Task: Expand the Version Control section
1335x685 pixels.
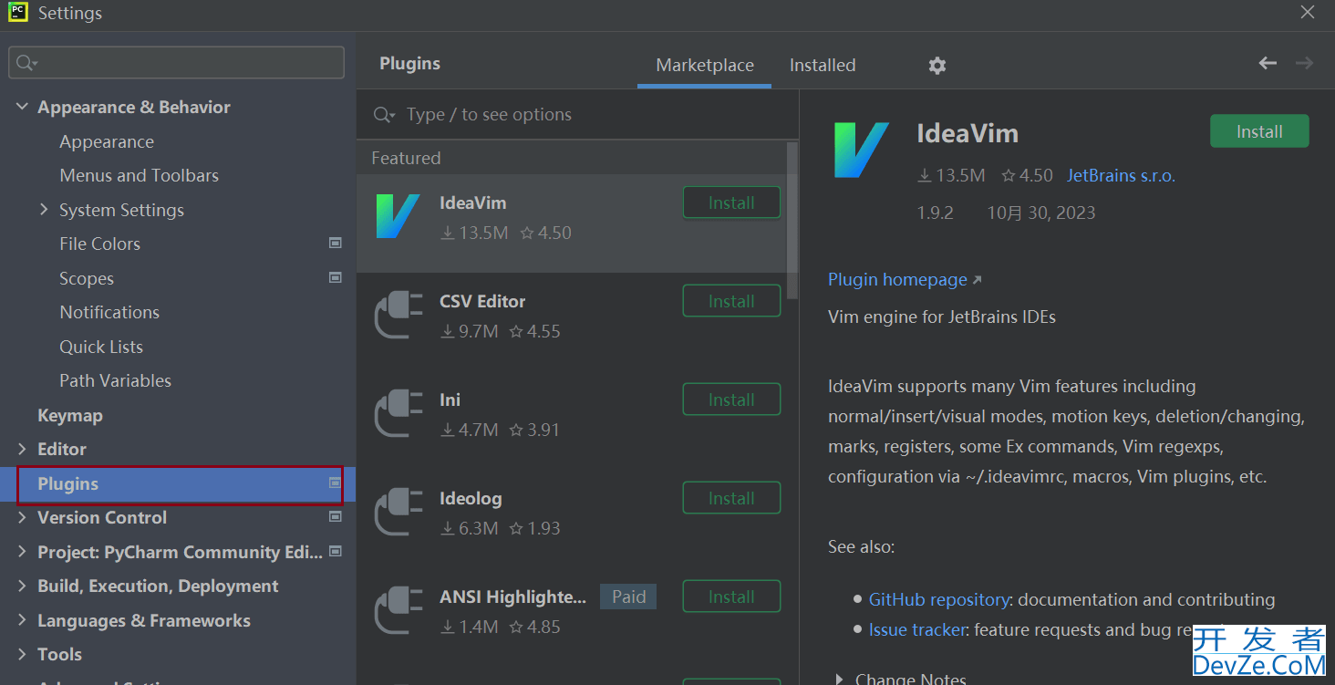Action: coord(22,517)
